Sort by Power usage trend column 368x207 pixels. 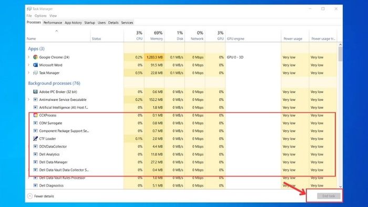pos(323,36)
